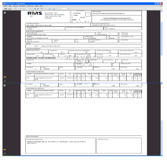167x160 pixels.
Task: Click the RMS company logo
Action: click(x=35, y=14)
